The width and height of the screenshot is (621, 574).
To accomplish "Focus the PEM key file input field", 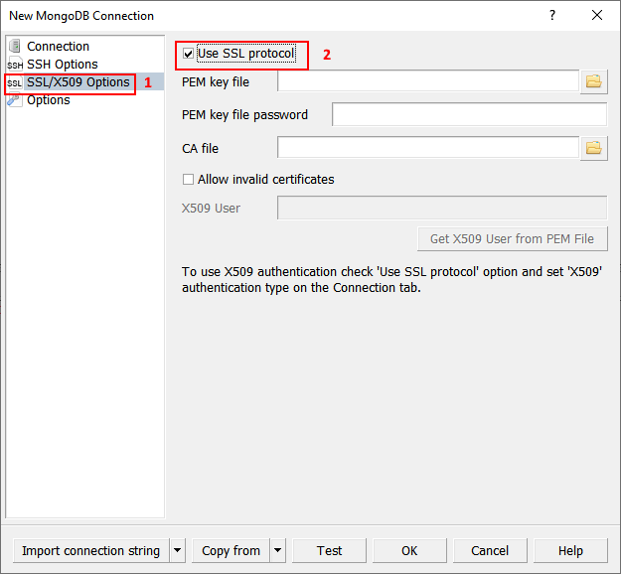I will (x=428, y=80).
